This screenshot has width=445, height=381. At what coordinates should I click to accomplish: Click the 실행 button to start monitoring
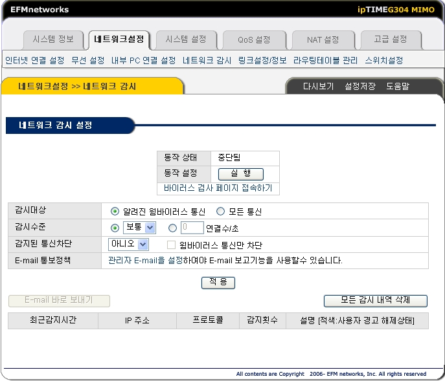pyautogui.click(x=241, y=174)
